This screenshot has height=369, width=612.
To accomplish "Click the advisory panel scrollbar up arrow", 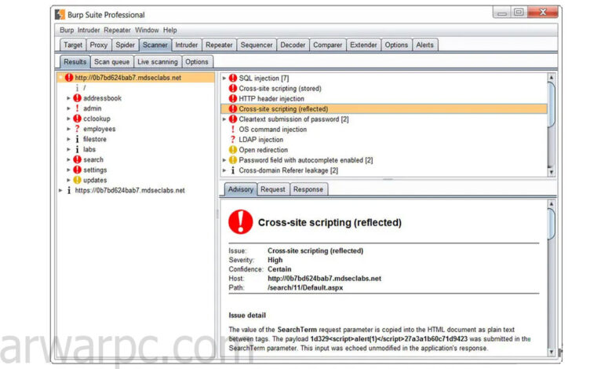I will pyautogui.click(x=551, y=204).
